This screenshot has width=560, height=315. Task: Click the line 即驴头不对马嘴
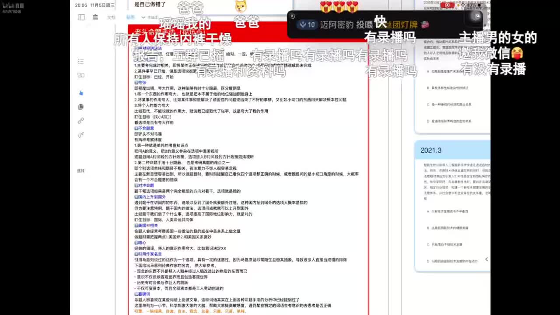tap(148, 134)
